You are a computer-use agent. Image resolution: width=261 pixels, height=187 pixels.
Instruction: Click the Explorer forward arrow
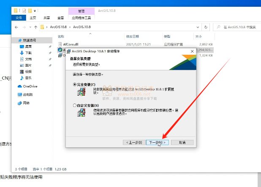(x=24, y=27)
